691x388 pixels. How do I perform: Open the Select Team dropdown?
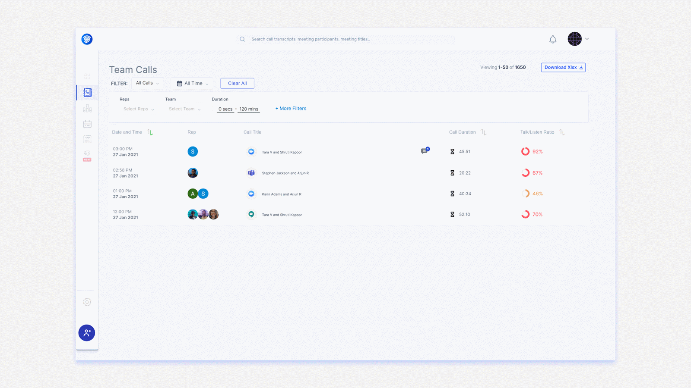(x=184, y=109)
